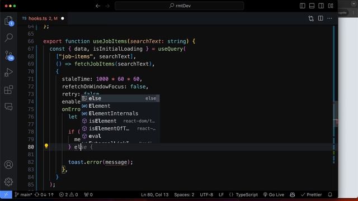Toggle the primary sidebar layout icon
358x201 pixels.
coord(302,6)
